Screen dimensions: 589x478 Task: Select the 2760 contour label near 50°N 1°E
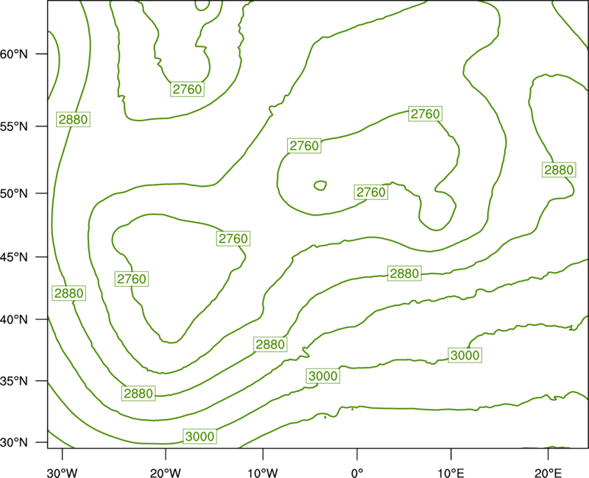(371, 193)
